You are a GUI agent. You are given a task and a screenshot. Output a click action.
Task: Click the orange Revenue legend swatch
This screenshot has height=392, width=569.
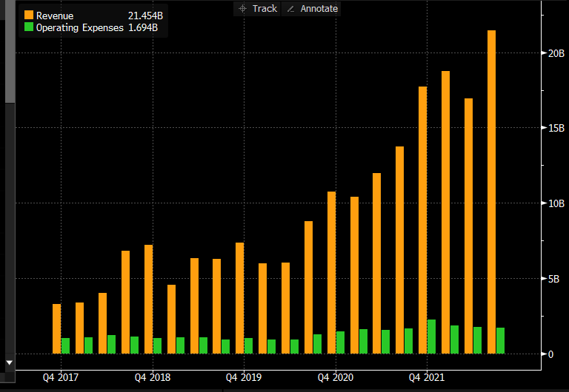point(29,16)
